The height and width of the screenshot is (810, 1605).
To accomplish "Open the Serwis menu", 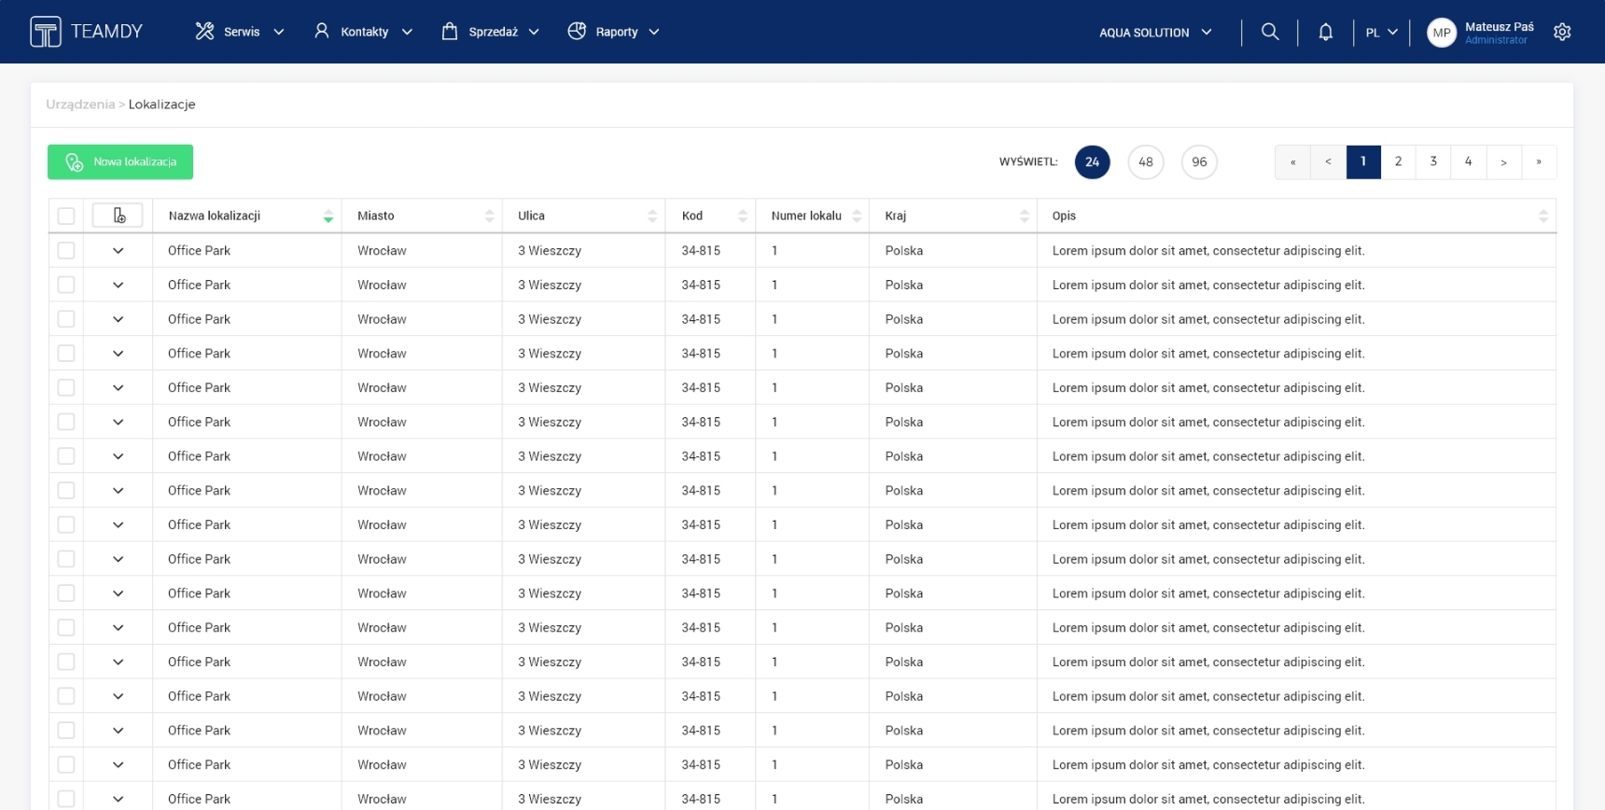I will (240, 32).
